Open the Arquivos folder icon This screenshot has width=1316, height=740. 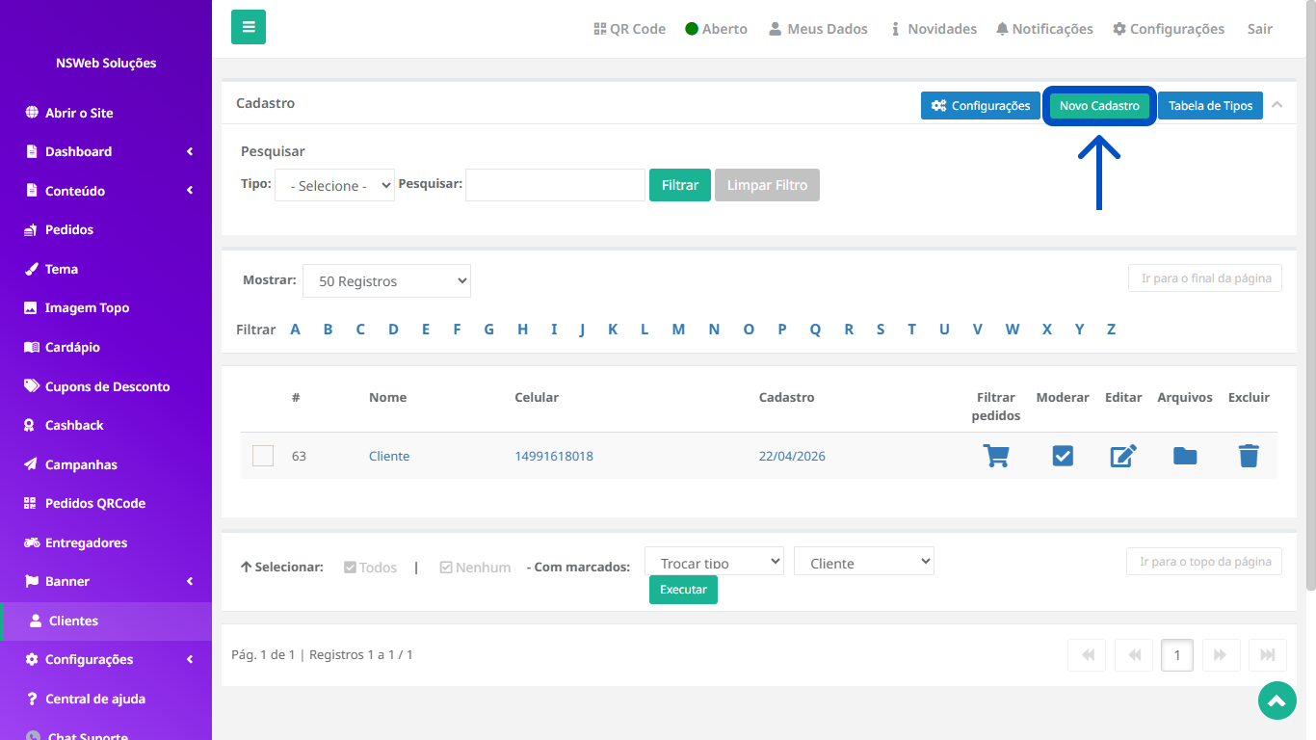point(1185,456)
